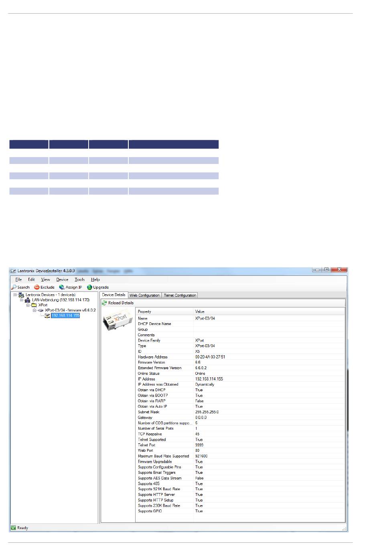This screenshot has height=556, width=381.
Task: Click extended firmware value 6.6.0.2
Action: [x=201, y=368]
